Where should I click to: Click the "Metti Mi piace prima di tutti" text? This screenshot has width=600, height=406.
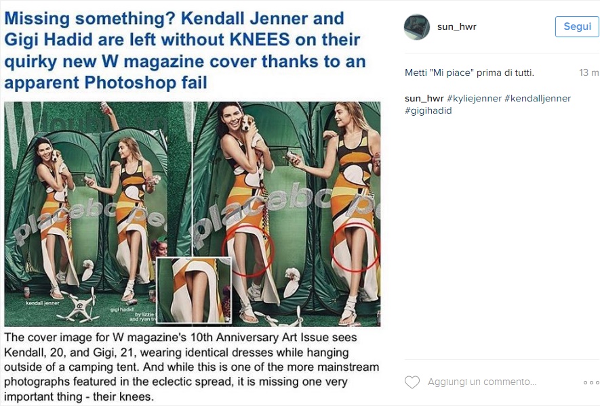[469, 73]
